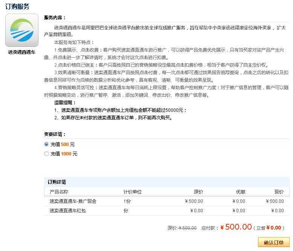The image size is (293, 251).
Task: Click the 服务内容 section heading
Action: pyautogui.click(x=55, y=18)
